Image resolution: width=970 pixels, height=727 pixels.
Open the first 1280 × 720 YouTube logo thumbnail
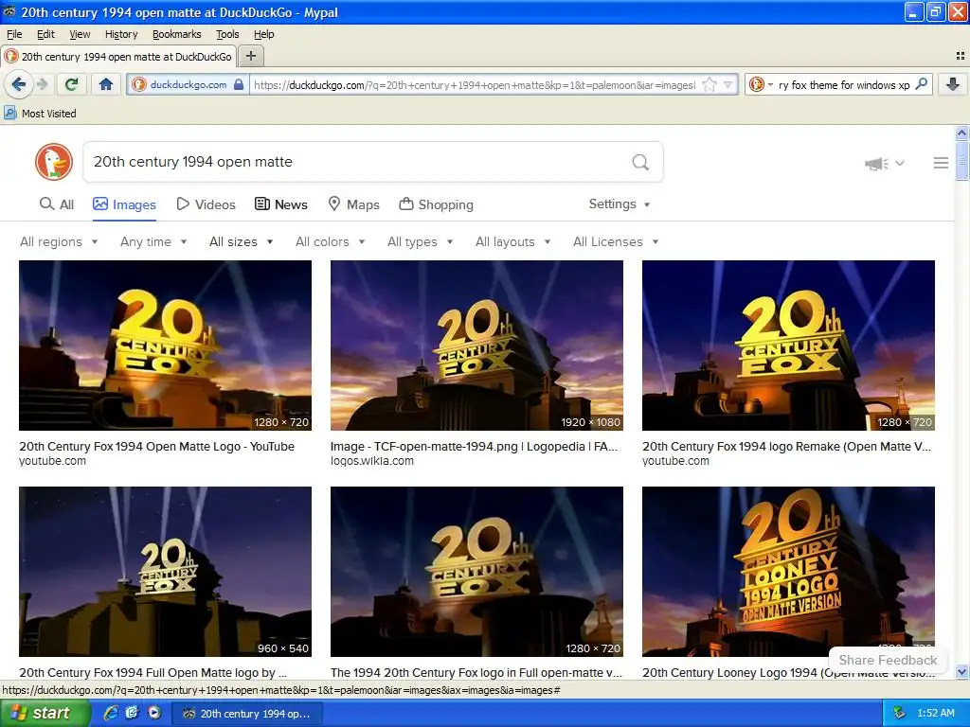(x=165, y=345)
